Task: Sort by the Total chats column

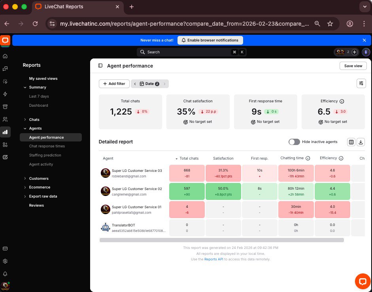Action: pos(187,158)
